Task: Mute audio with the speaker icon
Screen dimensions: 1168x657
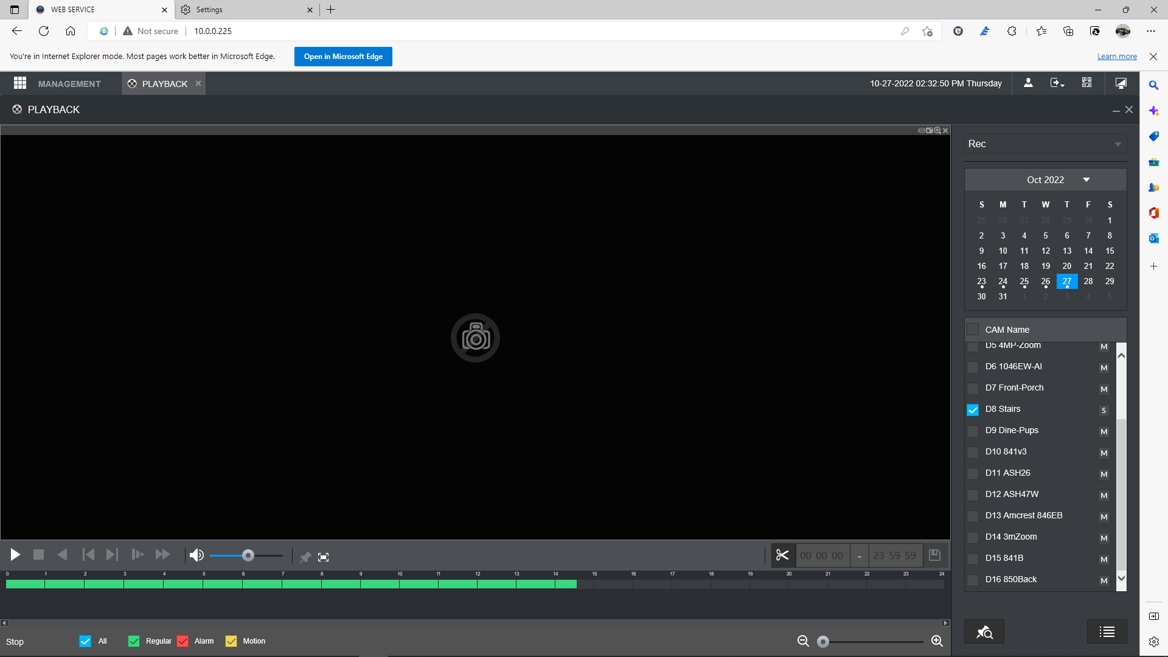Action: point(196,555)
